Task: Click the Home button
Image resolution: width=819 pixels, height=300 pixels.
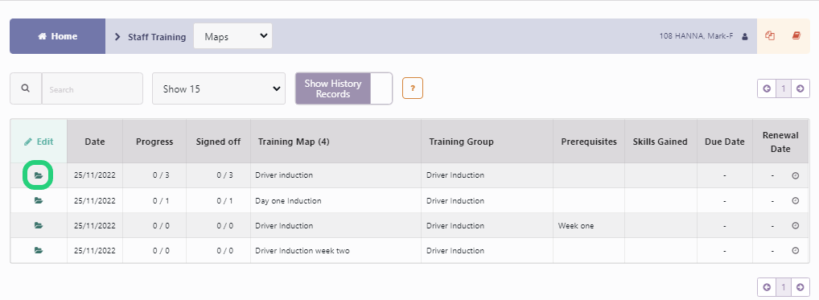Action: coord(57,36)
